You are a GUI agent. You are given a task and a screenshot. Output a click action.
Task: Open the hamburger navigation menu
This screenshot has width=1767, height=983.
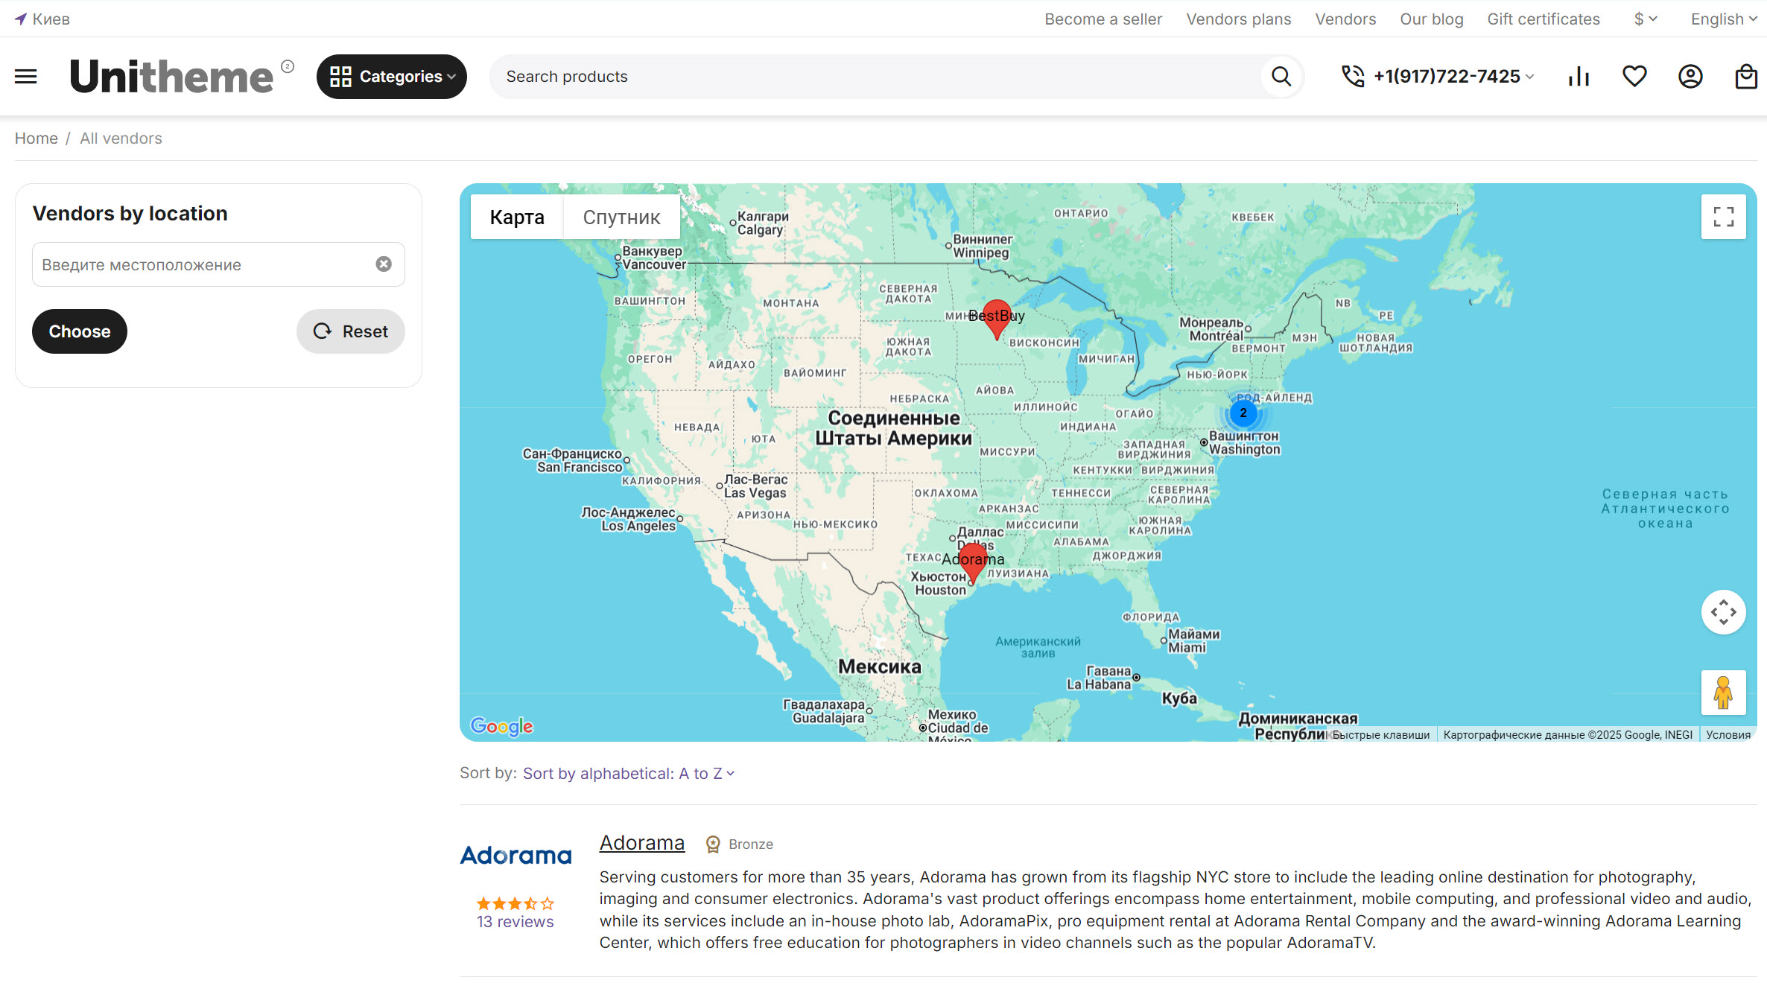click(25, 76)
